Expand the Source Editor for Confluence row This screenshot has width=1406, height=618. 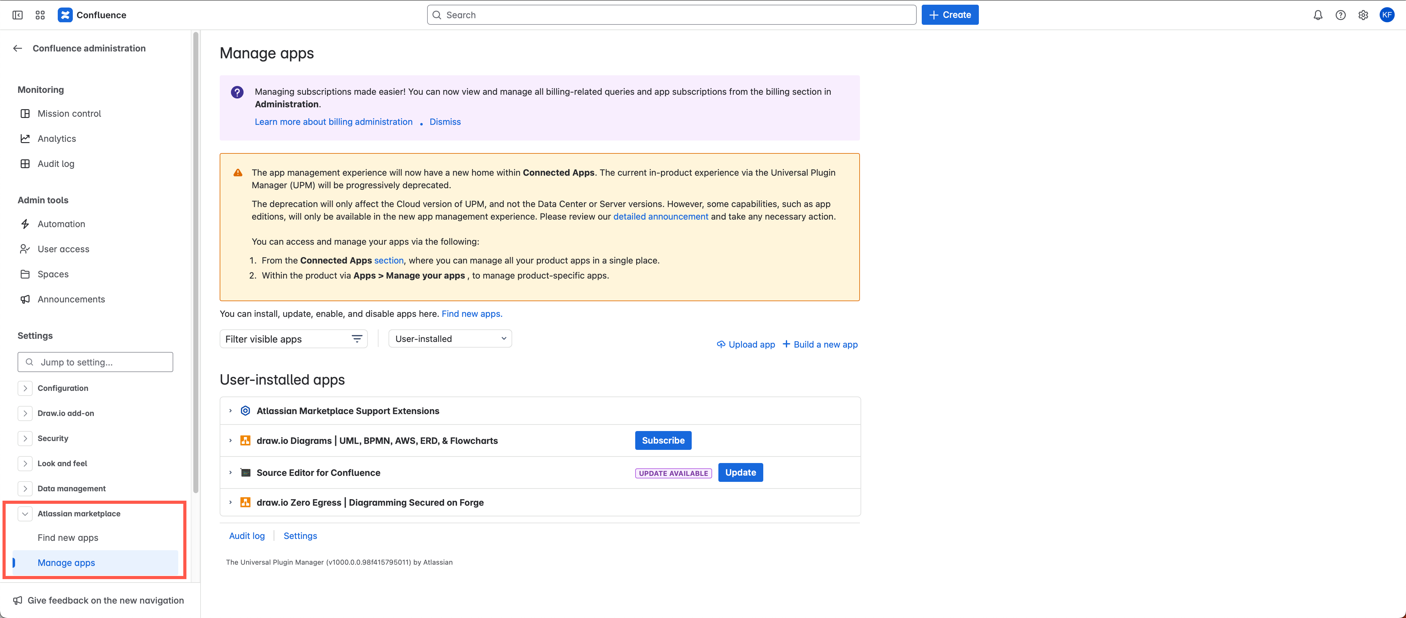(230, 472)
